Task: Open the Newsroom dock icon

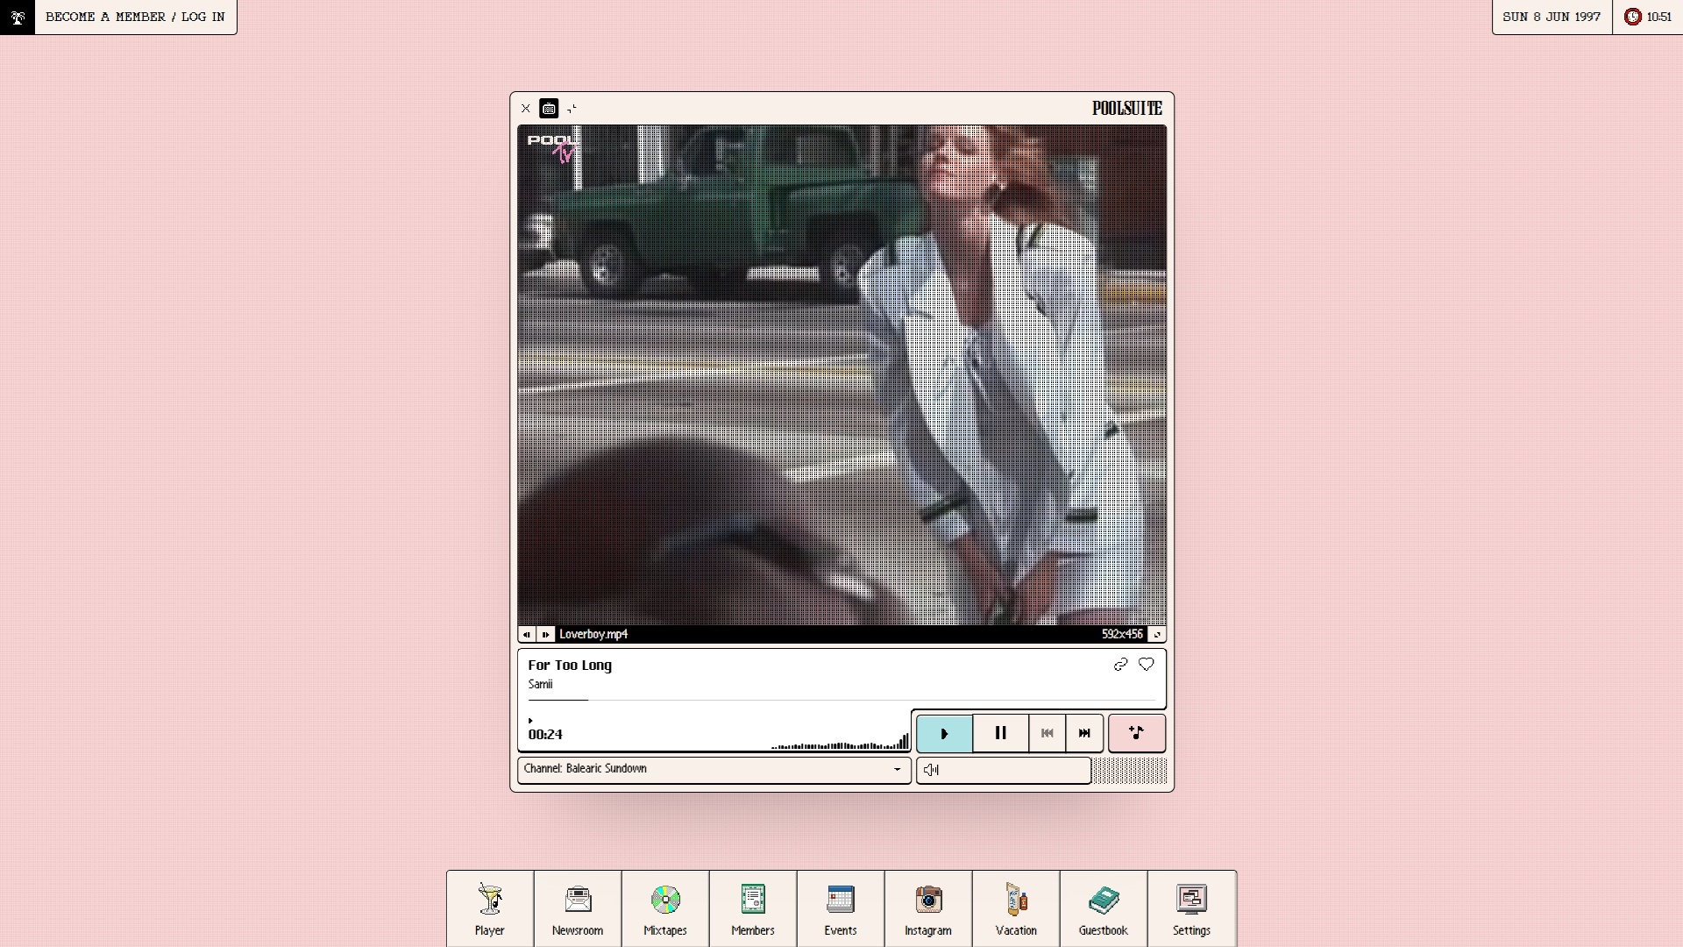Action: point(578,909)
